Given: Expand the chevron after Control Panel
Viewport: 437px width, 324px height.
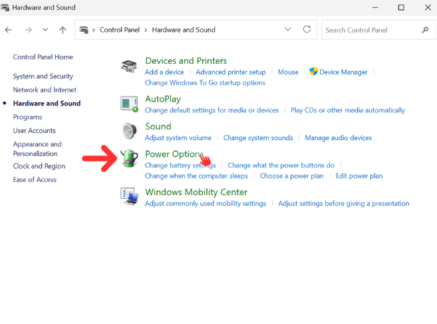Looking at the screenshot, I should pos(146,30).
